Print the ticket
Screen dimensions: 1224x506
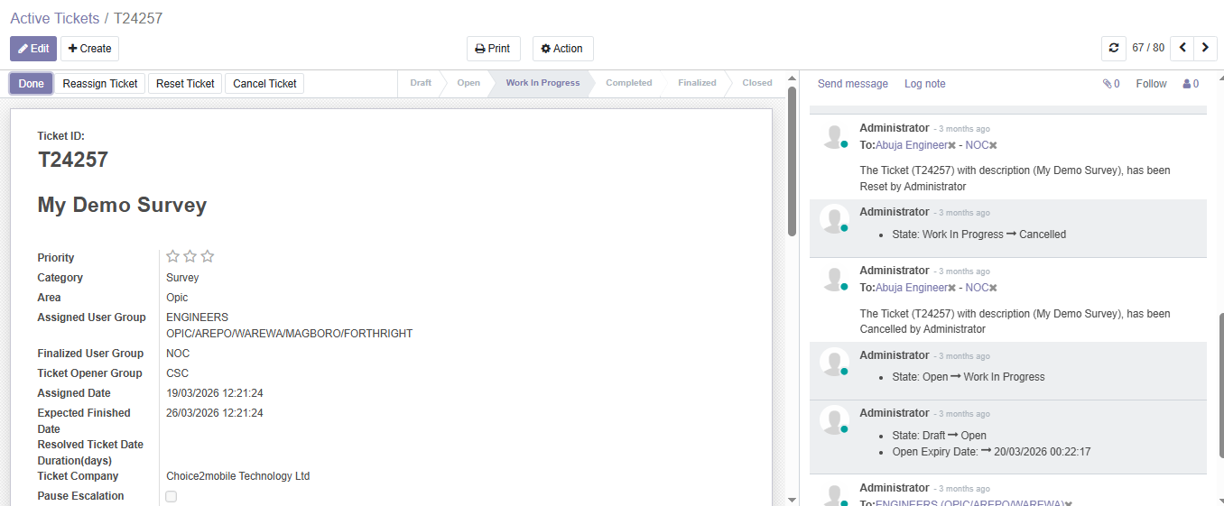[493, 49]
